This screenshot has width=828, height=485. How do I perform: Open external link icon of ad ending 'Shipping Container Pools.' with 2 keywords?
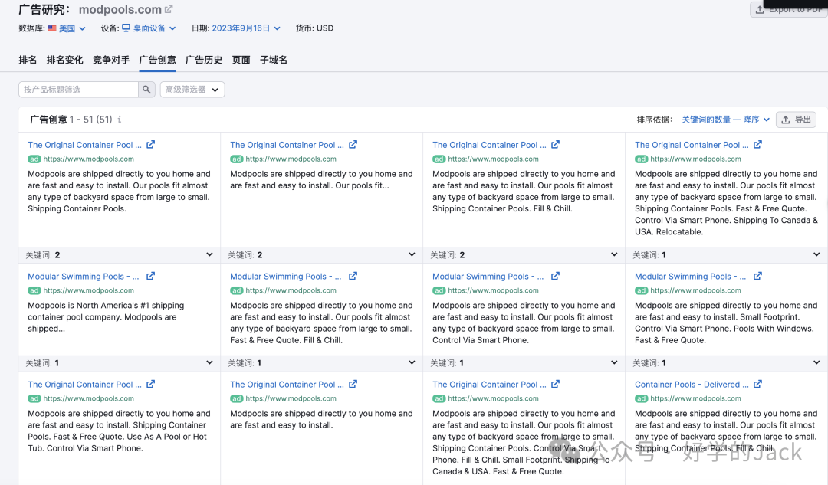click(x=150, y=144)
